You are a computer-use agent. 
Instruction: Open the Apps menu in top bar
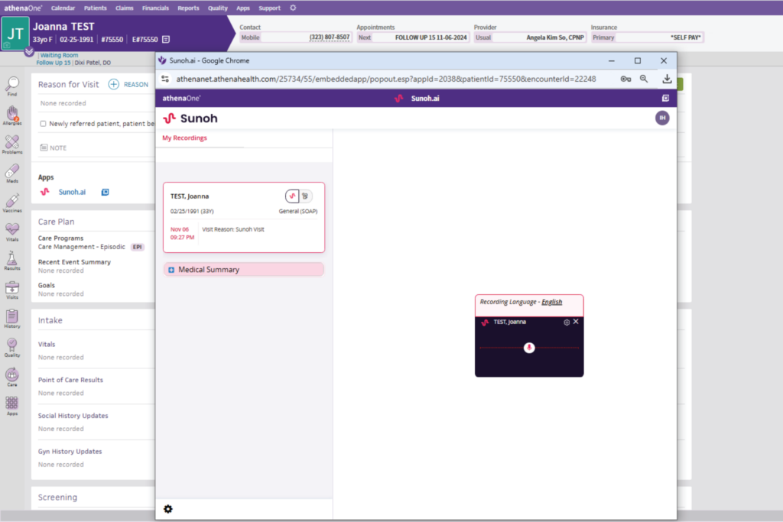coord(243,8)
